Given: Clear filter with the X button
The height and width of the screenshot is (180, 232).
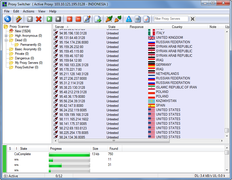Looking at the screenshot, I should (193, 19).
